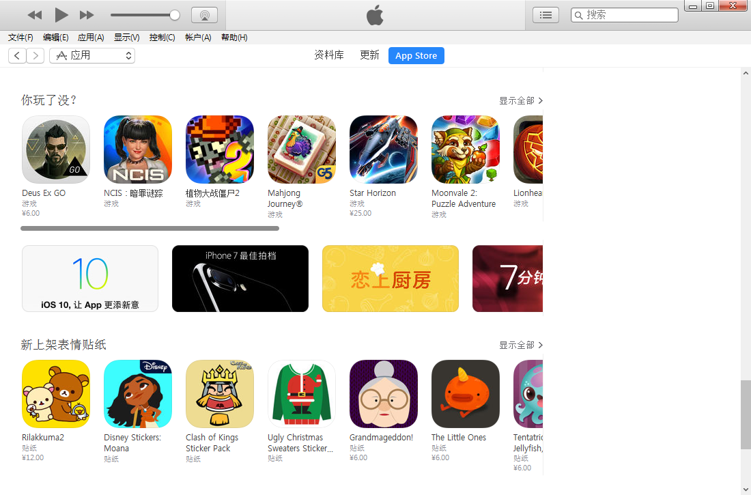Switch to the 资料库 tab
The height and width of the screenshot is (495, 751).
tap(329, 55)
